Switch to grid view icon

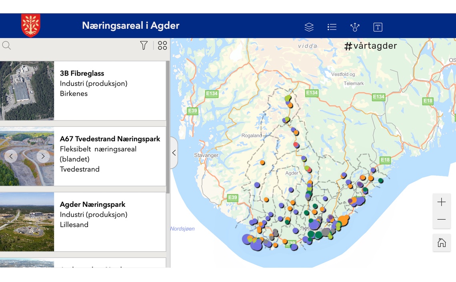click(x=162, y=46)
